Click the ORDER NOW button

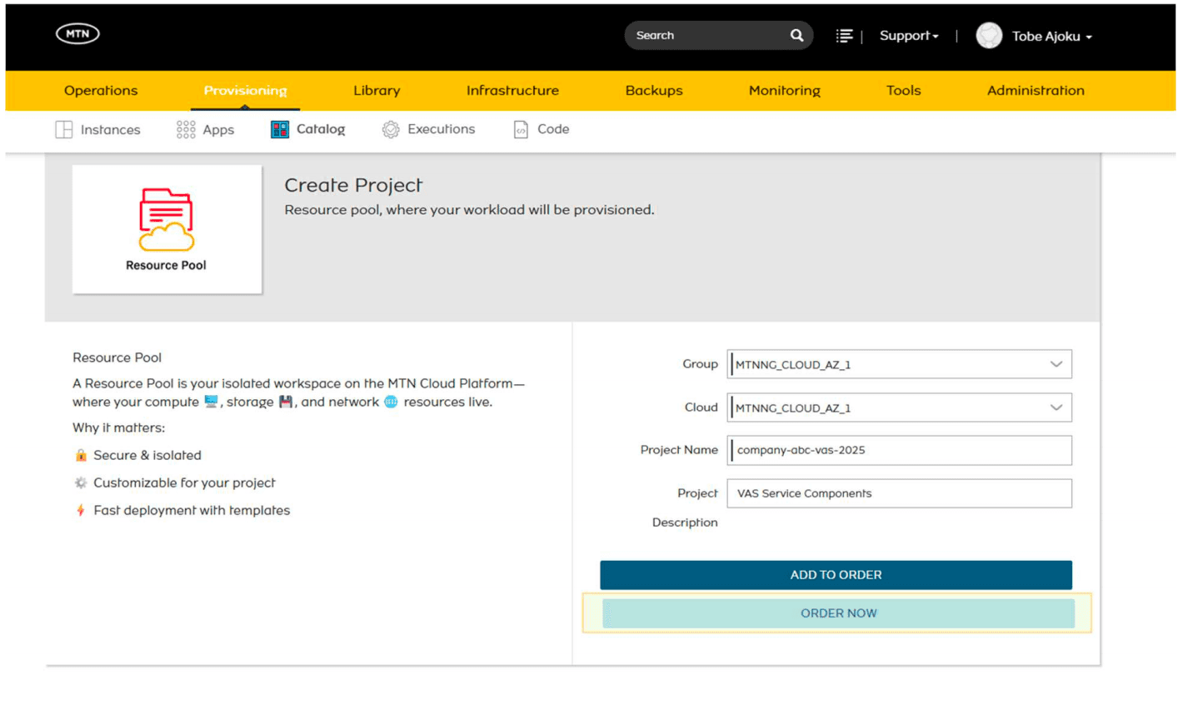click(838, 613)
